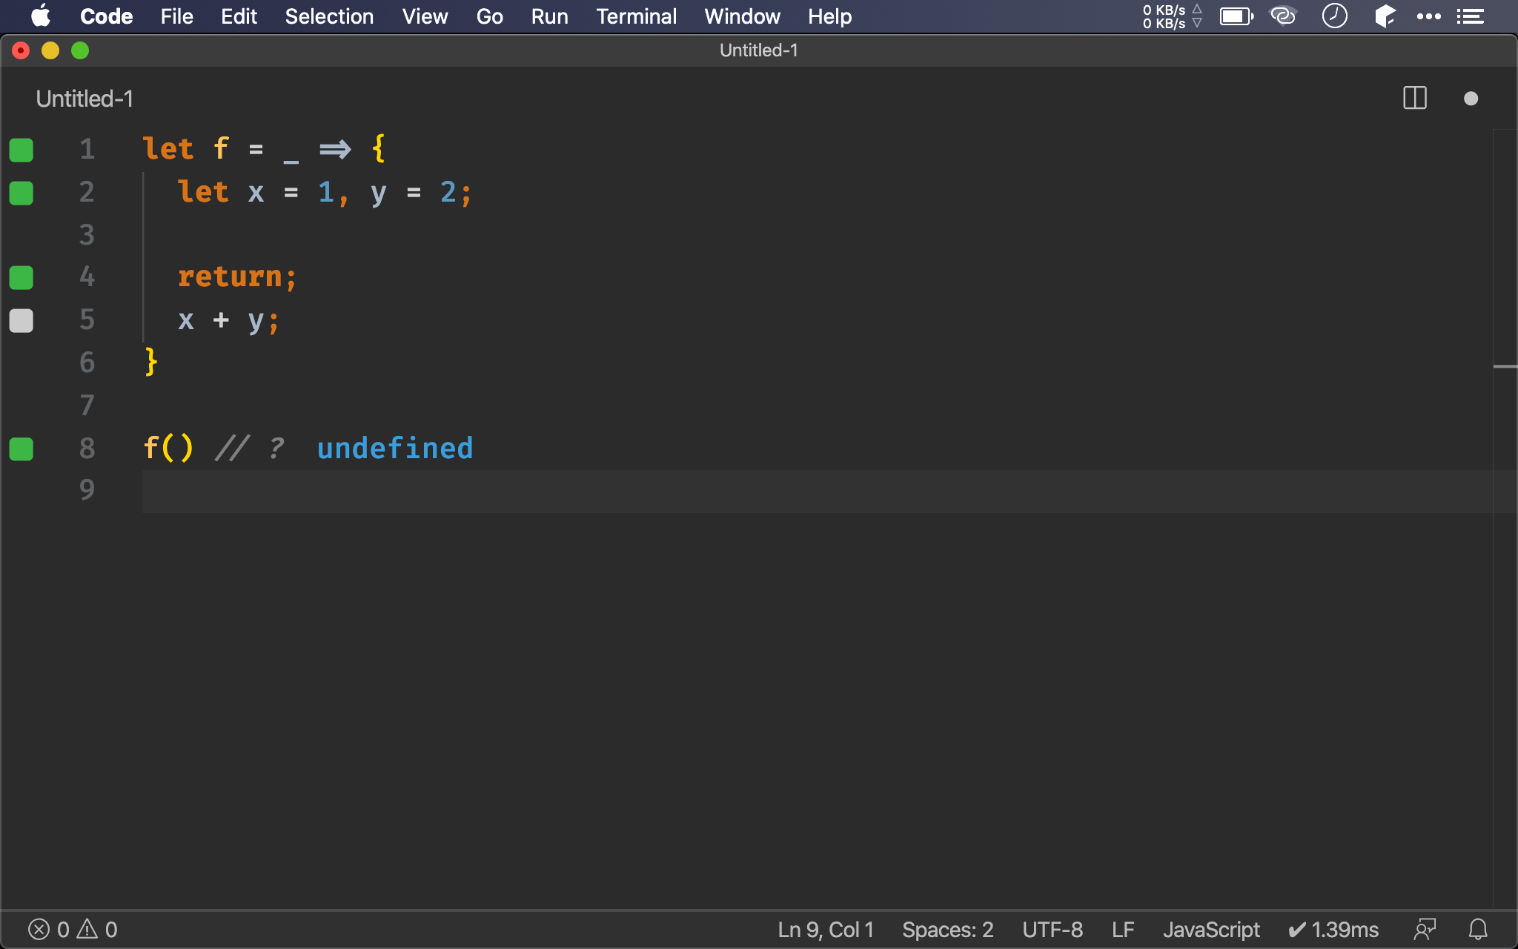
Task: Change indentation via Spaces: 2
Action: pyautogui.click(x=947, y=929)
